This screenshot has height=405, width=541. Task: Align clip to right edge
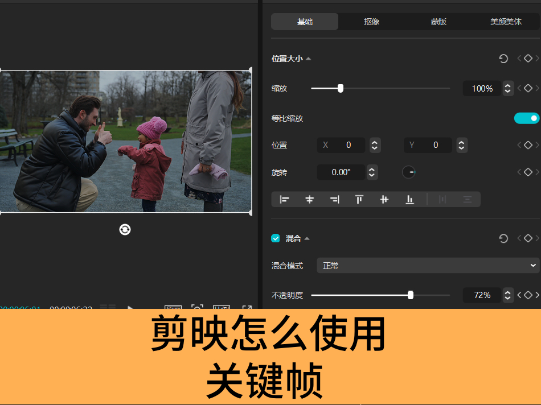pos(335,200)
